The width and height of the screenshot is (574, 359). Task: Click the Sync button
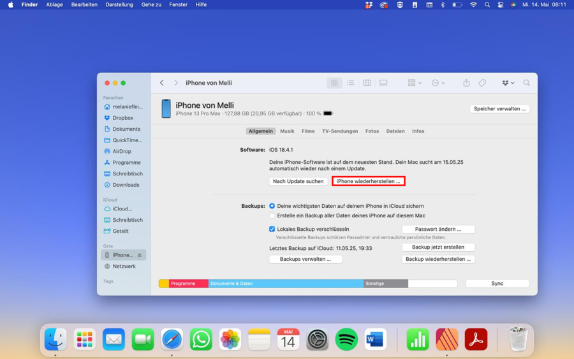click(x=497, y=284)
